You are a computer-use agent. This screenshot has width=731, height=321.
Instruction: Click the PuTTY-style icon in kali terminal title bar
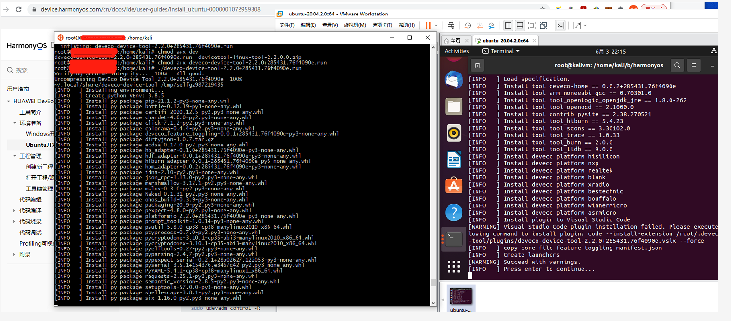click(x=60, y=38)
